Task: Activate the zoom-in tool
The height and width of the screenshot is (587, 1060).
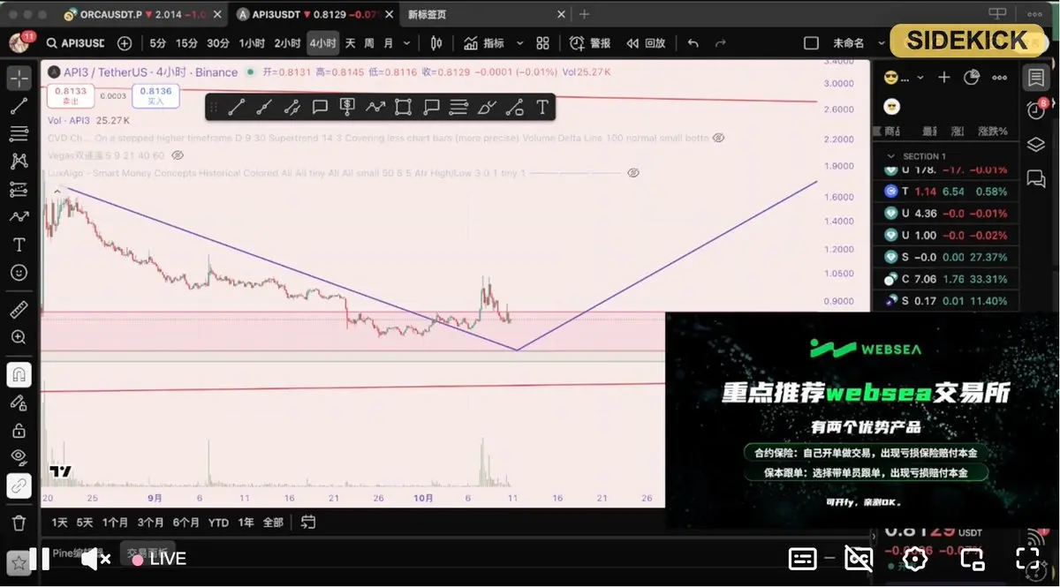Action: pos(19,337)
